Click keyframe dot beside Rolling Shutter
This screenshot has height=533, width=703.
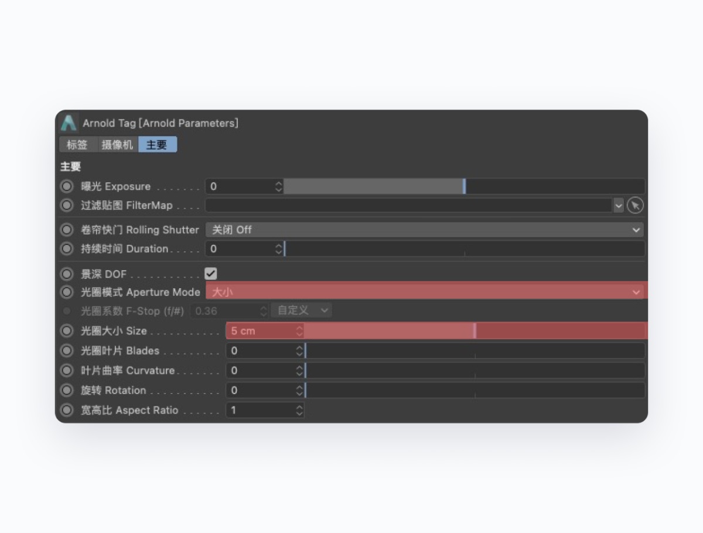click(x=67, y=230)
